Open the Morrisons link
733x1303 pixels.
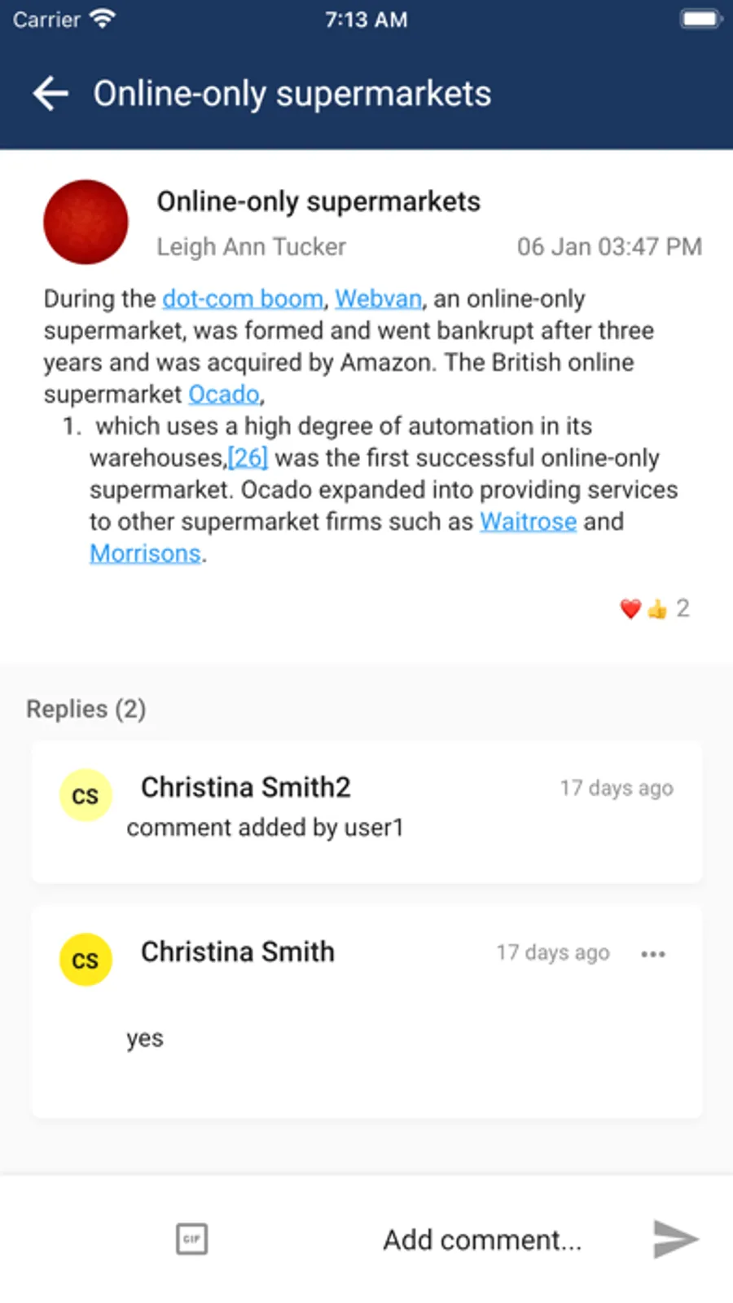point(145,553)
